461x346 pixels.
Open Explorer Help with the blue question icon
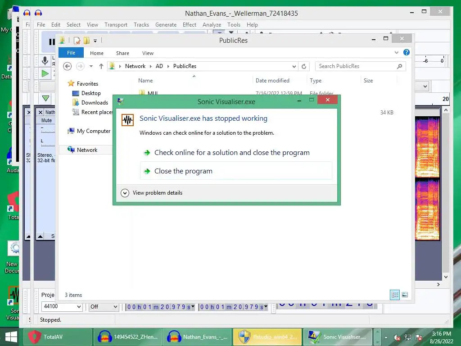[x=407, y=52]
